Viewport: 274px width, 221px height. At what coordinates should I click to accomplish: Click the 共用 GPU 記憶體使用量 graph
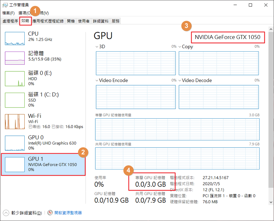[x=177, y=158]
